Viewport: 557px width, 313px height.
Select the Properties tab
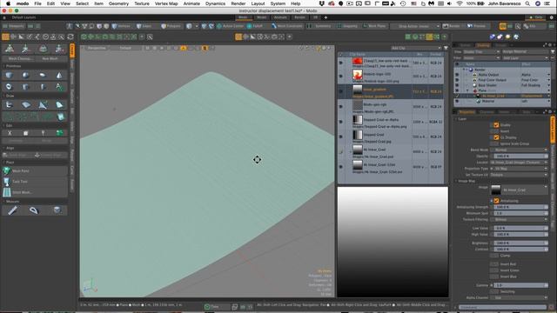coord(466,112)
